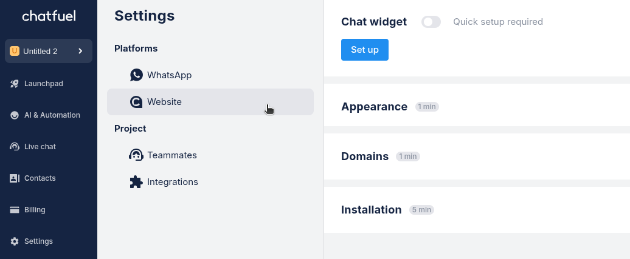This screenshot has height=259, width=630.
Task: Expand the Installation section
Action: [x=372, y=210]
